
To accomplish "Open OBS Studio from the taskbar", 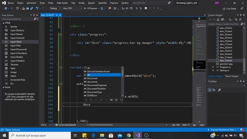I will coord(146,136).
